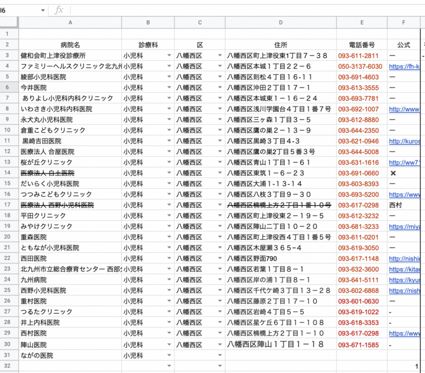Select the 桜が丘クリニック cell

47,163
